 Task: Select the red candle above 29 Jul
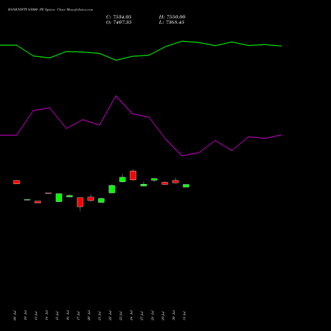[x=165, y=183]
